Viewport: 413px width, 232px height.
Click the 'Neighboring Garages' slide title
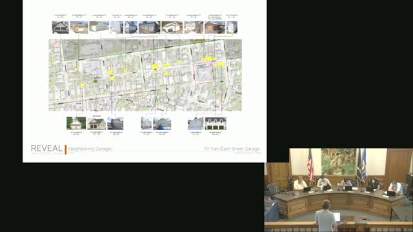tap(90, 149)
